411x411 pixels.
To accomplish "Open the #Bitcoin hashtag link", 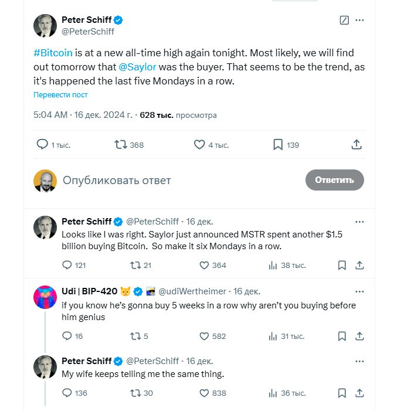I will tap(53, 53).
